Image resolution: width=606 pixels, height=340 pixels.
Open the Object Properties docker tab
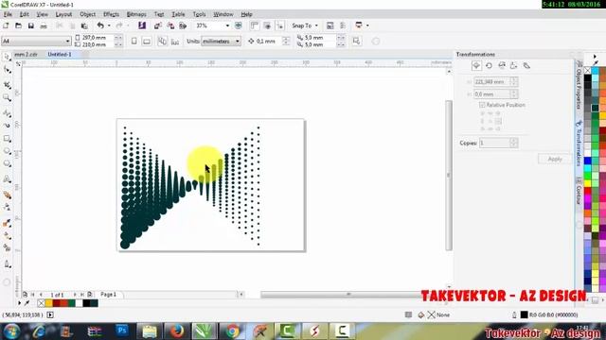pos(579,84)
